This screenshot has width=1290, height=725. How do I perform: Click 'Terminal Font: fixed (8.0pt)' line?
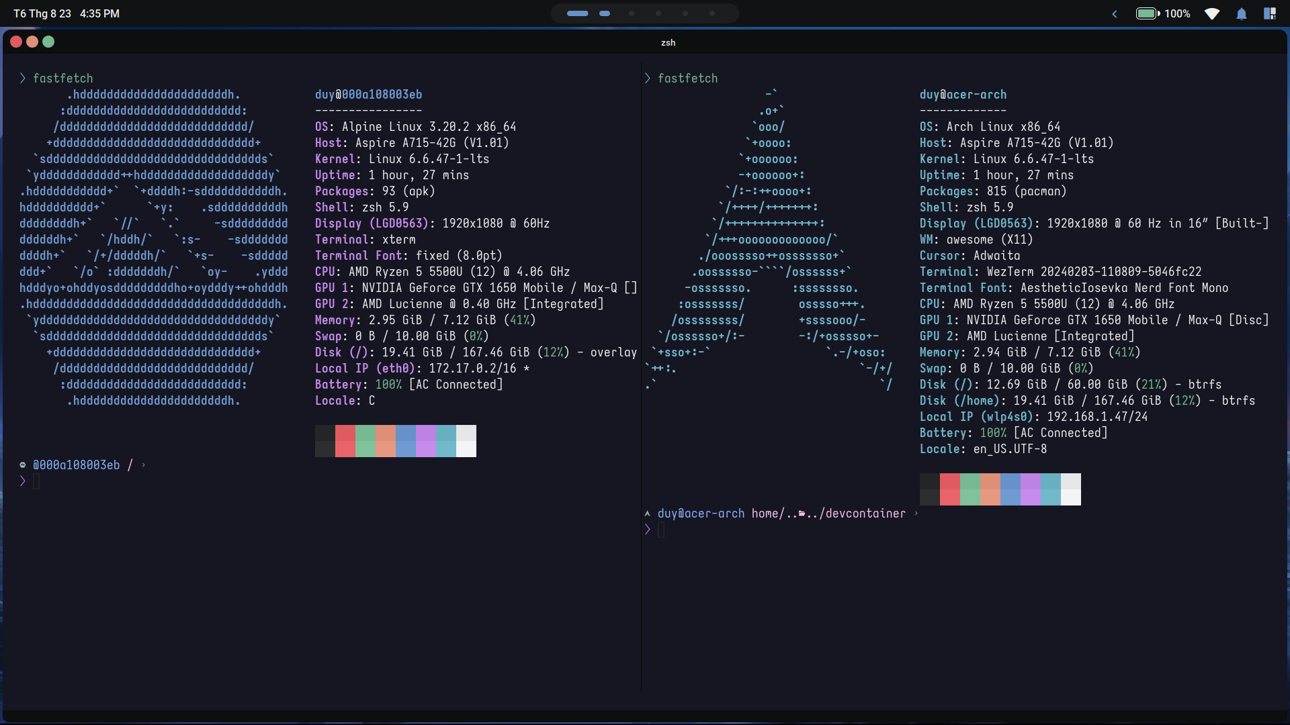point(409,256)
